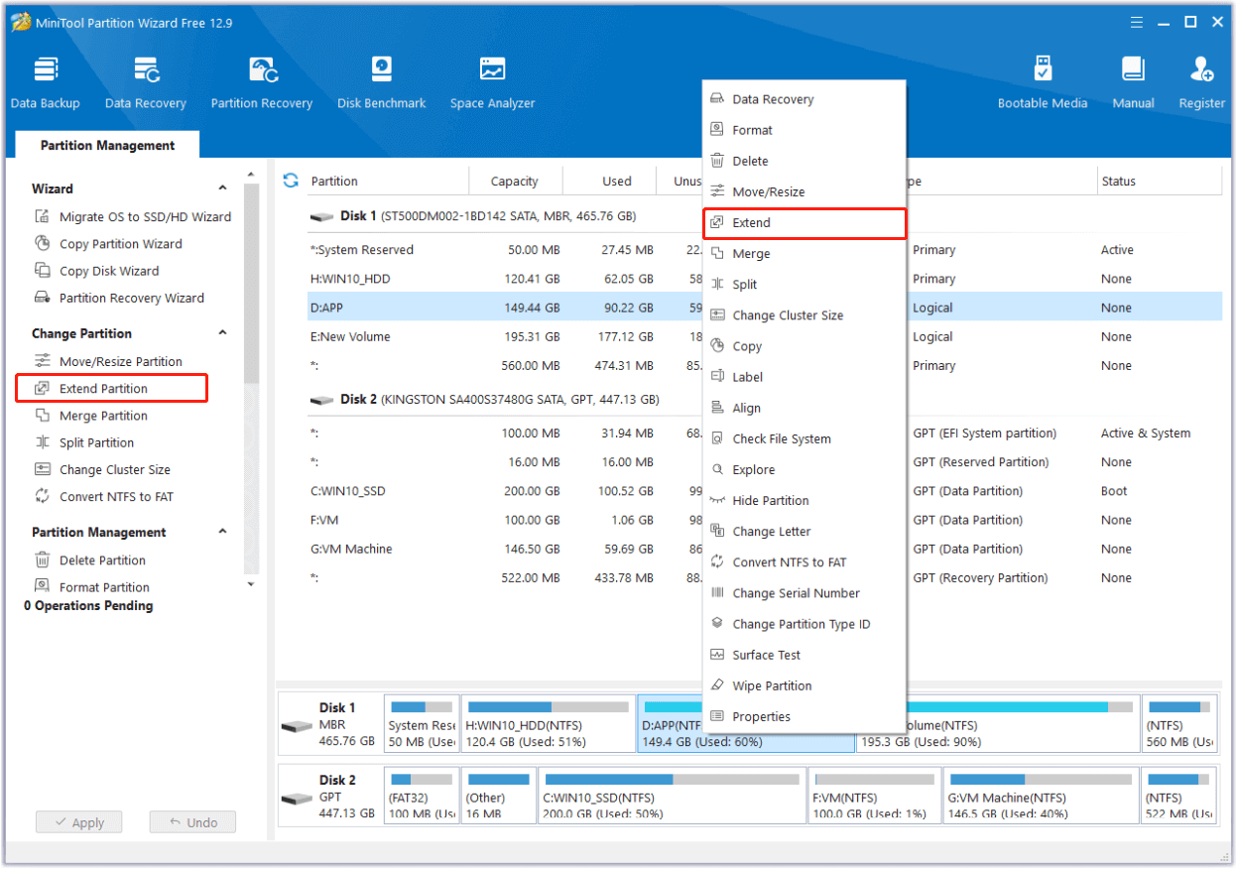Click Check File System menu entry

coord(804,438)
